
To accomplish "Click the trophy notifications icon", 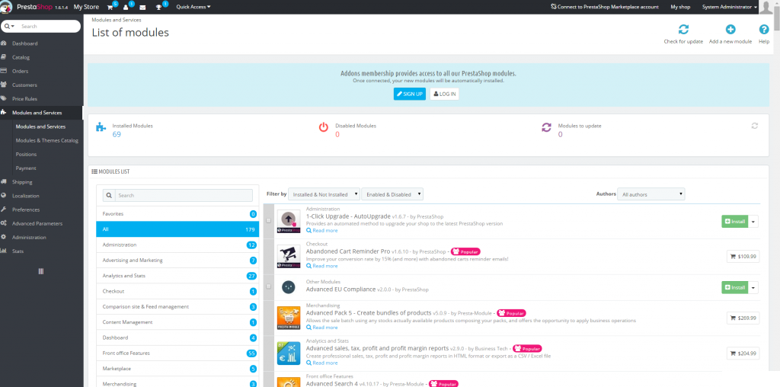I will tap(158, 7).
